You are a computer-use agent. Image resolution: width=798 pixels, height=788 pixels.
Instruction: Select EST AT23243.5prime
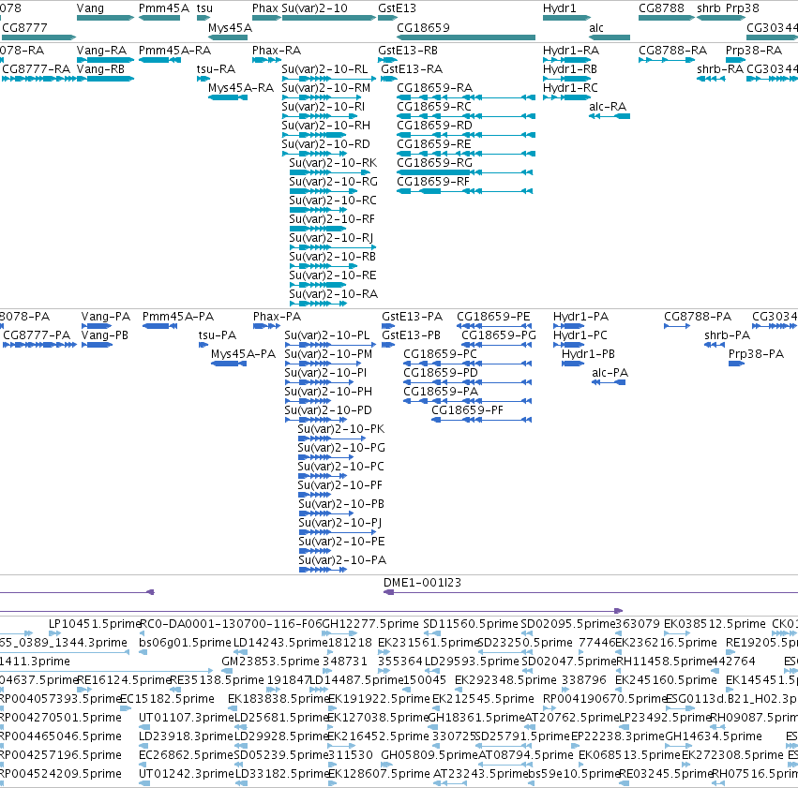pyautogui.click(x=450, y=783)
